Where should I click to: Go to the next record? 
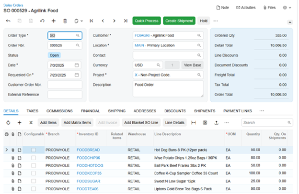point(114,21)
